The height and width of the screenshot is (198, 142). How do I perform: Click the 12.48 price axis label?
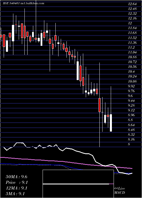(132, 9)
